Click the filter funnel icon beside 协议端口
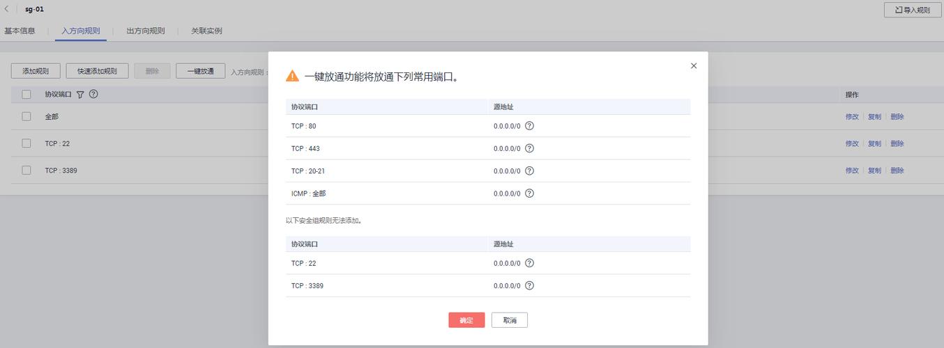The image size is (944, 348). click(80, 95)
